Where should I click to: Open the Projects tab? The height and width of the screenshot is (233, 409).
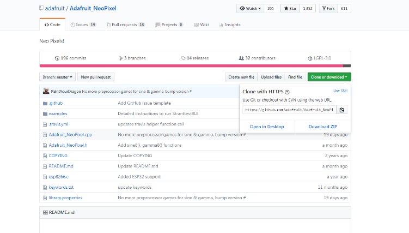169,25
